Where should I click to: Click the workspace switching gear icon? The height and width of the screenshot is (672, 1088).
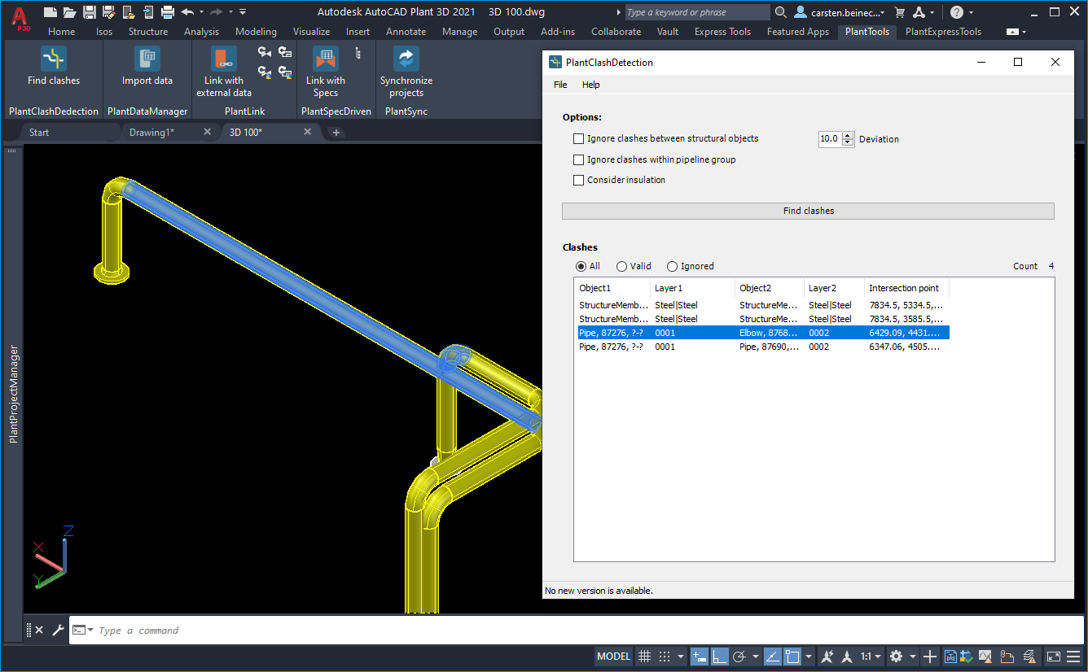[x=897, y=657]
